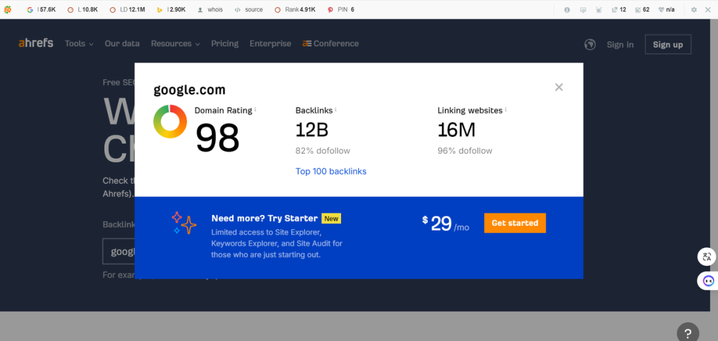The width and height of the screenshot is (718, 341).
Task: Click the Domain Rating donut chart
Action: click(x=170, y=121)
